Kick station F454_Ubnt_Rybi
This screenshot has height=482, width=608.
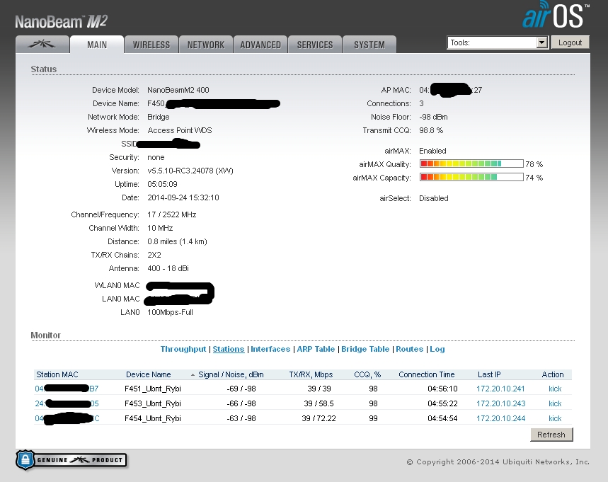[555, 418]
